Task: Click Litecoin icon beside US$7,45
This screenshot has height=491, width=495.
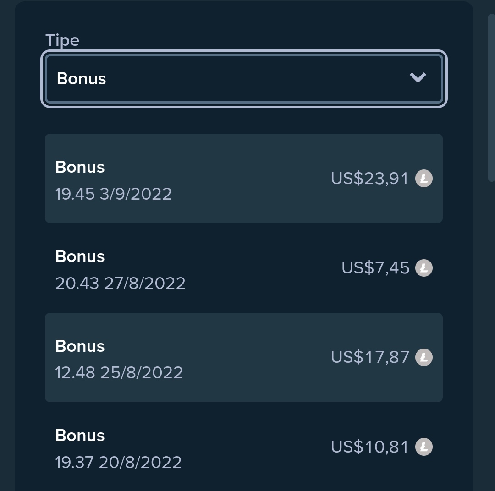Action: point(423,268)
